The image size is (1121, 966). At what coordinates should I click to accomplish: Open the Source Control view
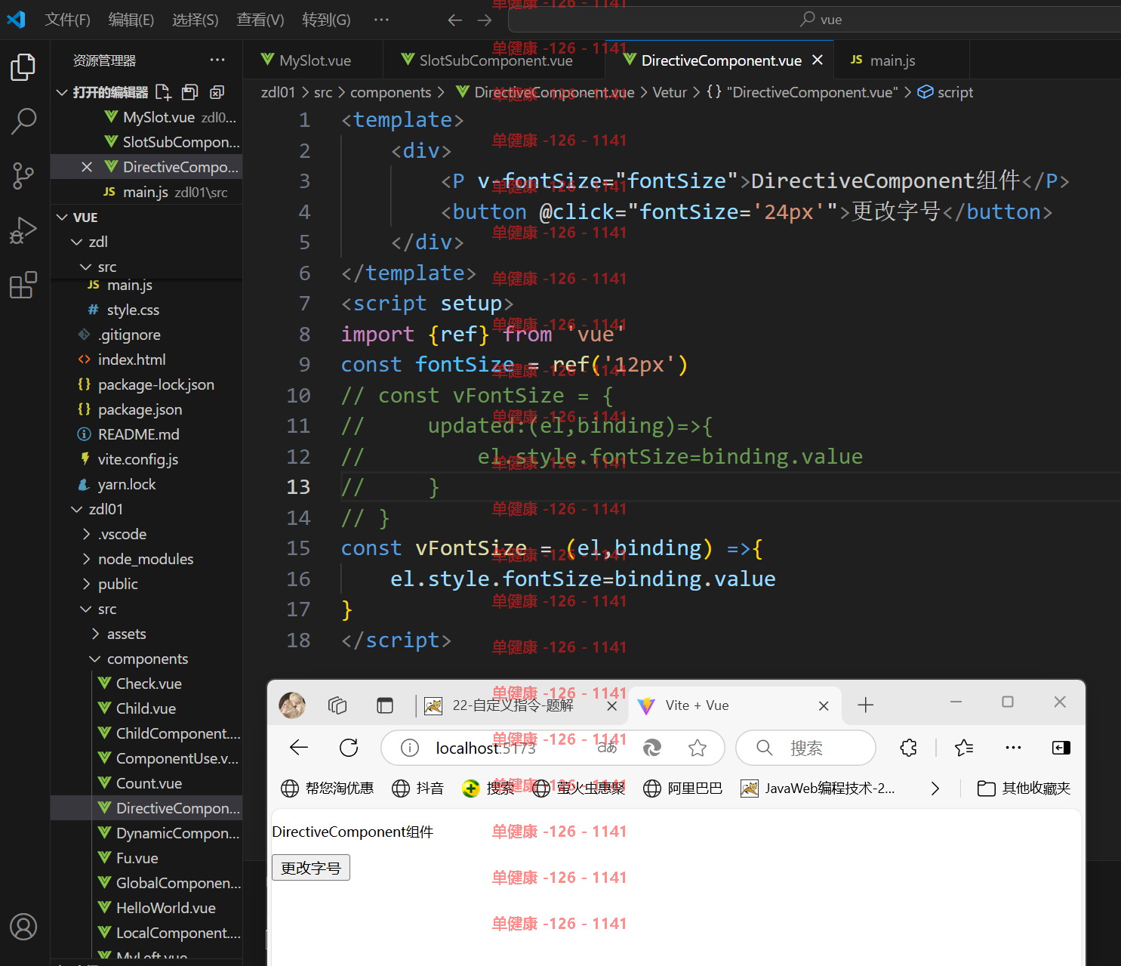point(23,176)
